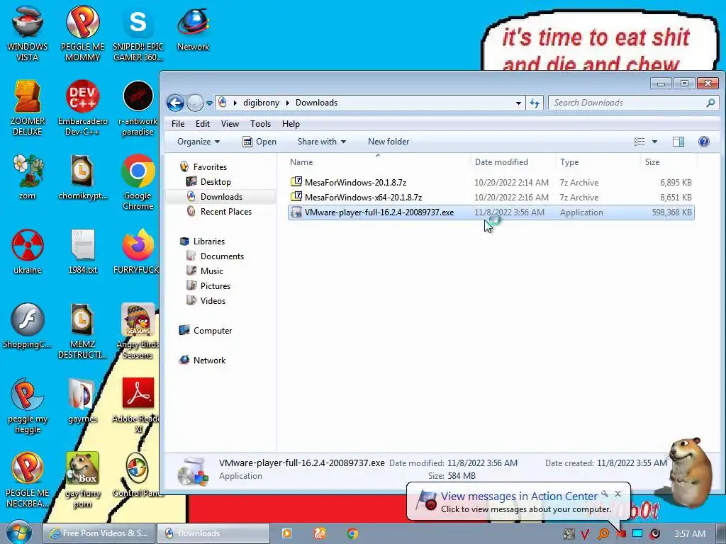Open the recent pages dropdown arrow
Viewport: 726px width, 544px height.
[209, 103]
